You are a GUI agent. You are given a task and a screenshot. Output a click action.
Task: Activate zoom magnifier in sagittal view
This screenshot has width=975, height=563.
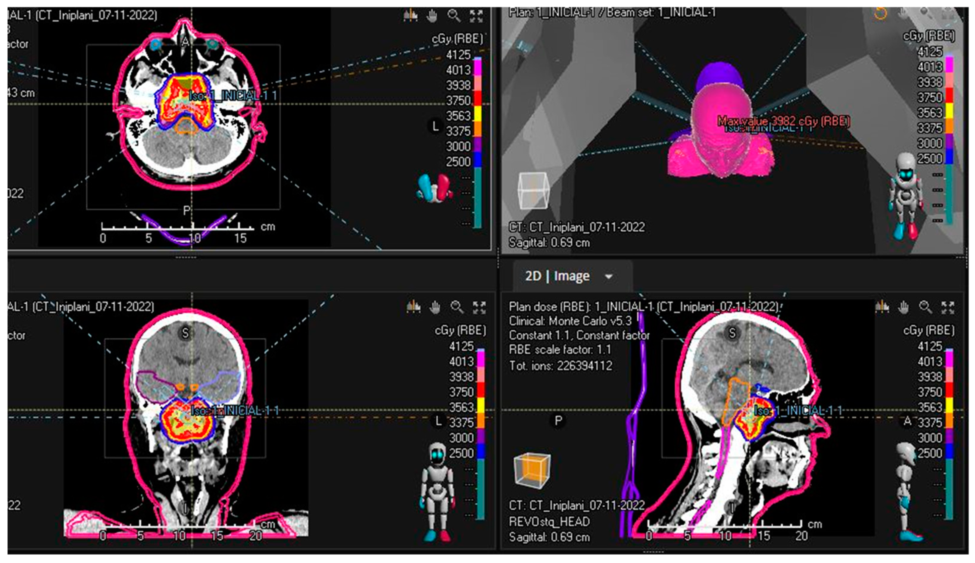tap(925, 308)
